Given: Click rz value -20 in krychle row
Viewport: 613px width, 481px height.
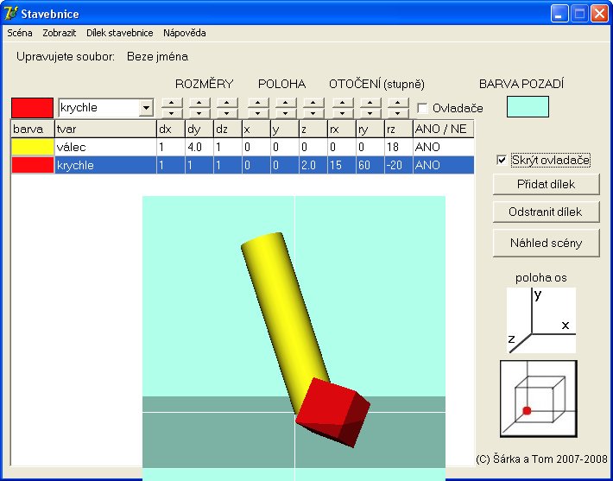Looking at the screenshot, I should (x=398, y=165).
